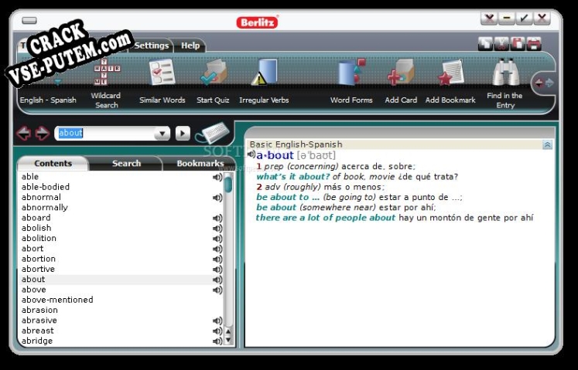Click the go button beside search field

[183, 134]
